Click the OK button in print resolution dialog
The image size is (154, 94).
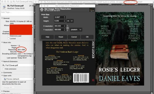coord(87,37)
